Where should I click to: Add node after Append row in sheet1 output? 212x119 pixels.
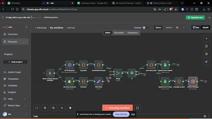178,65
